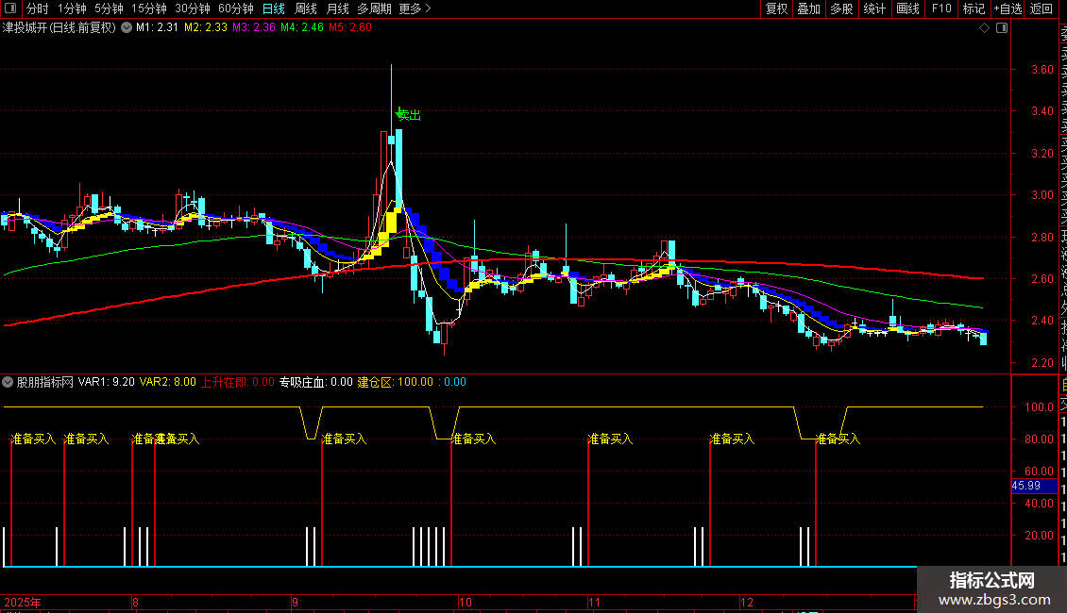Select the 5分钟 period tab

[x=109, y=8]
